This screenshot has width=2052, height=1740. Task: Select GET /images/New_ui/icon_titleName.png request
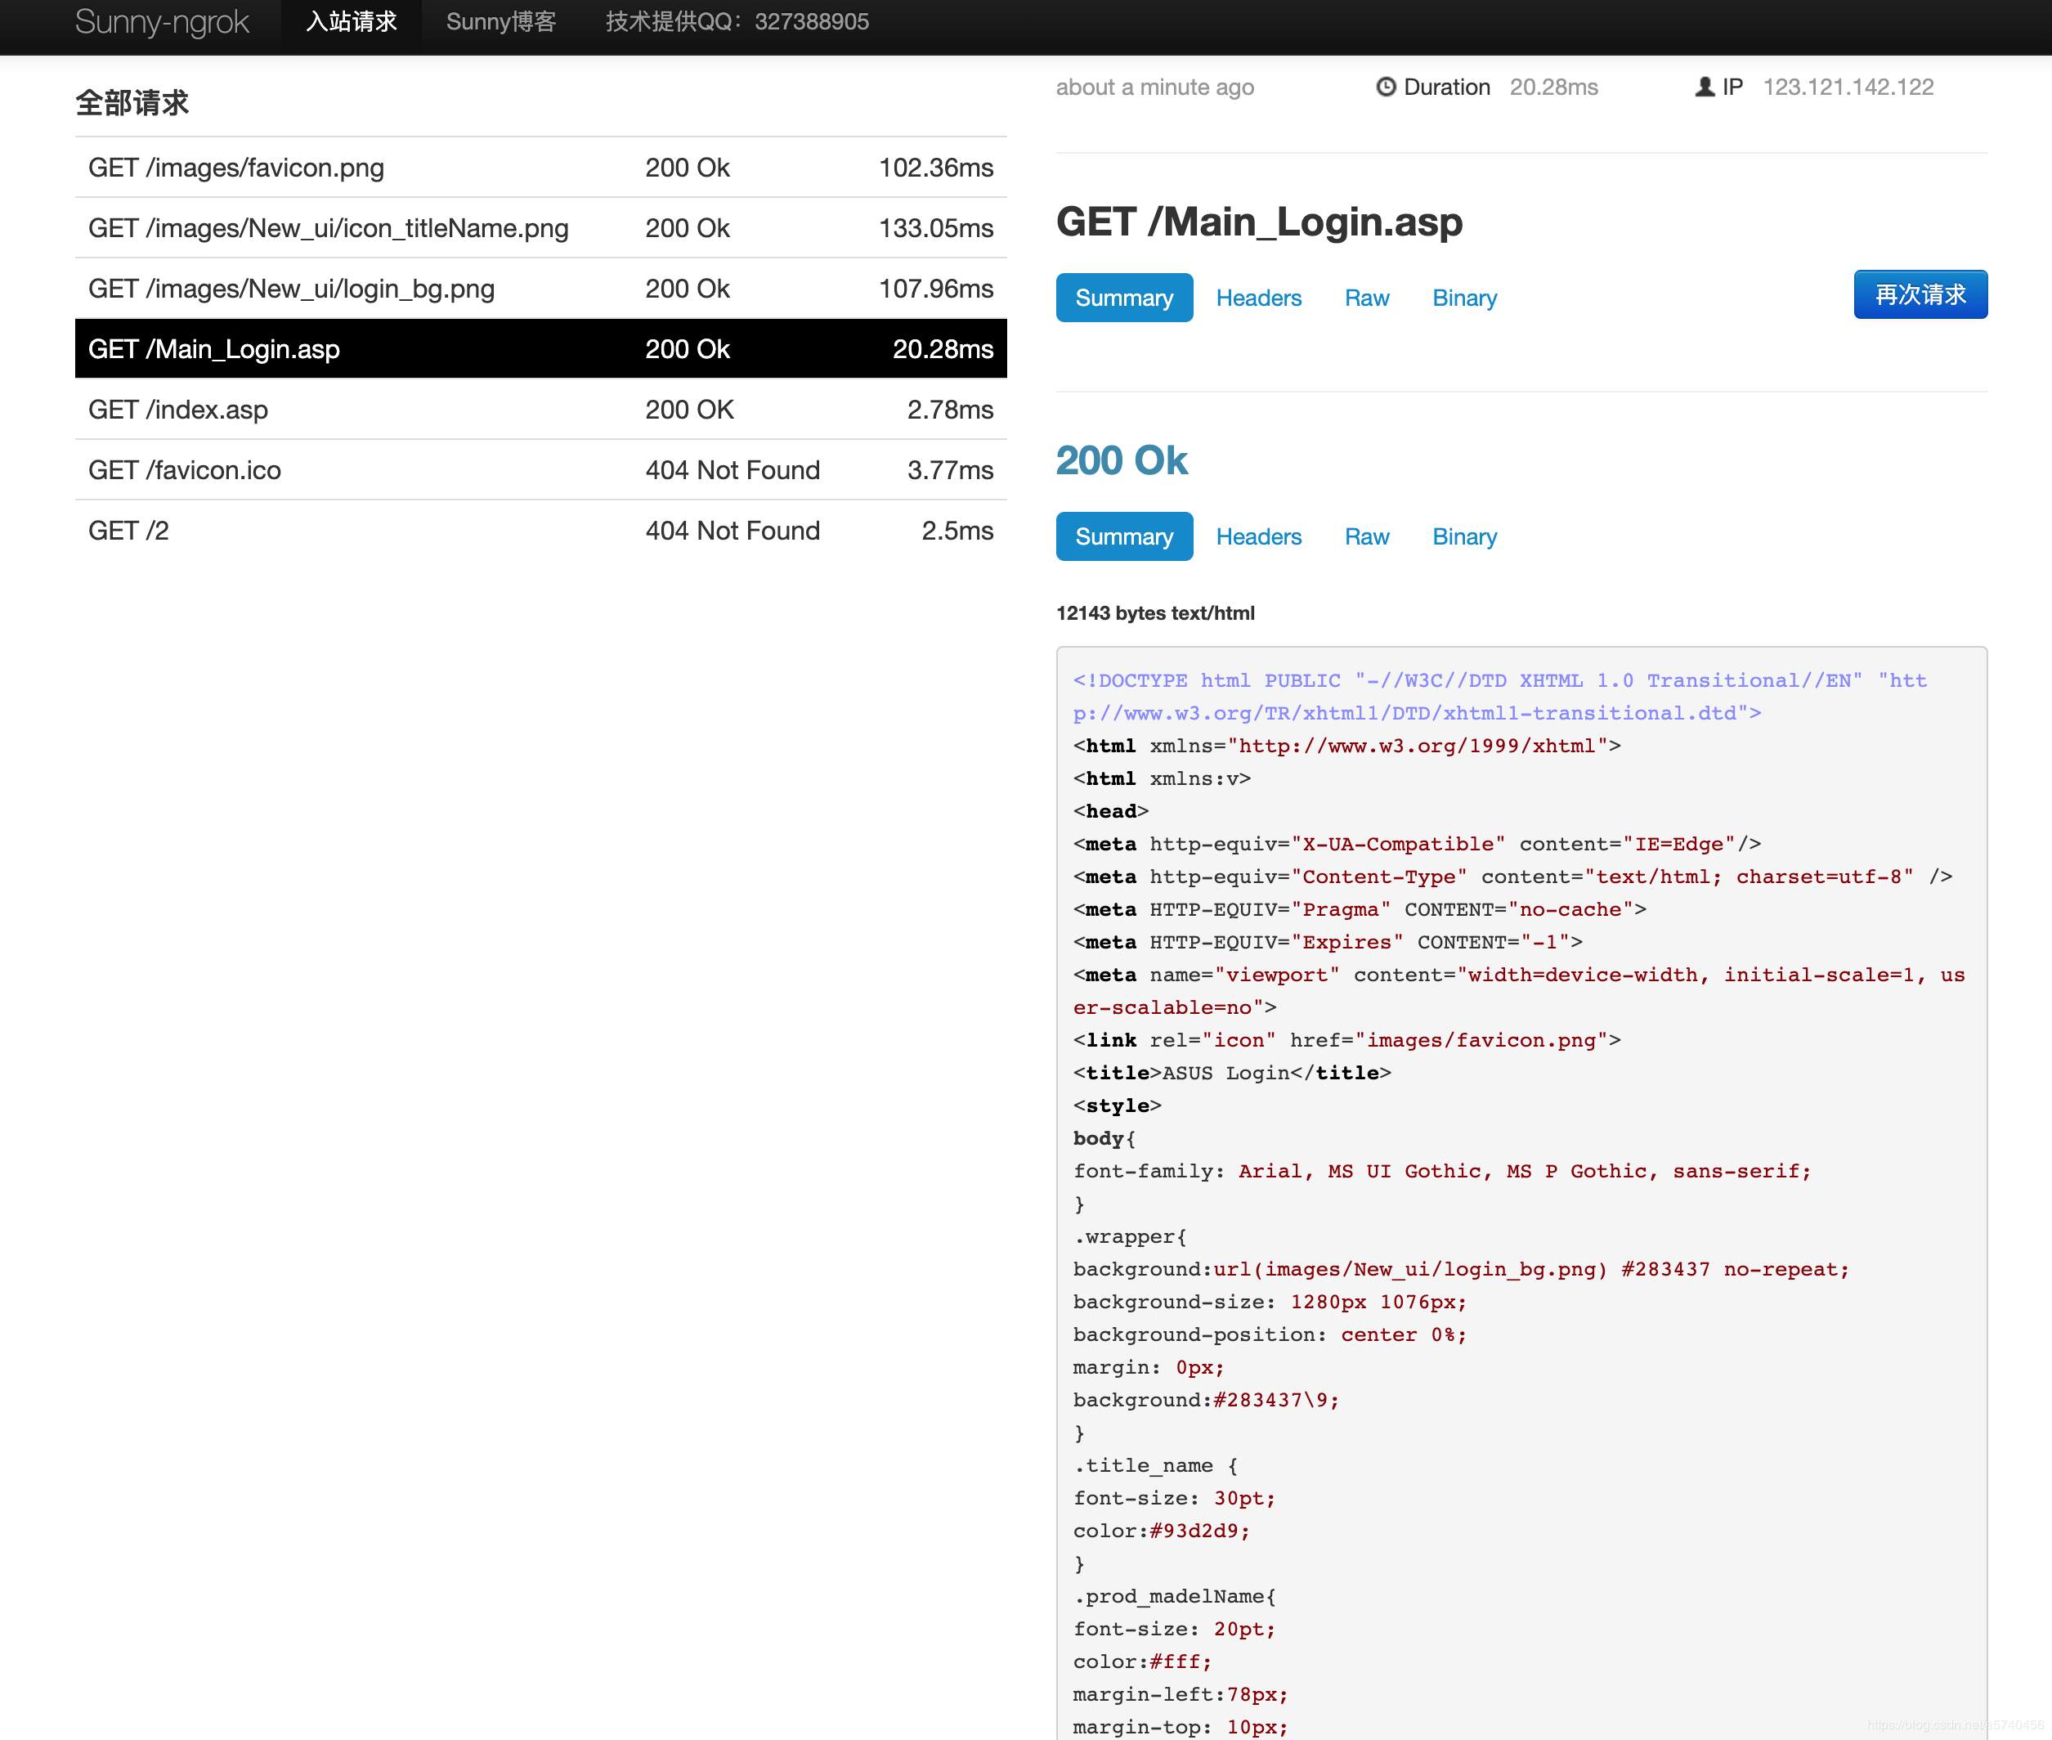[x=540, y=228]
